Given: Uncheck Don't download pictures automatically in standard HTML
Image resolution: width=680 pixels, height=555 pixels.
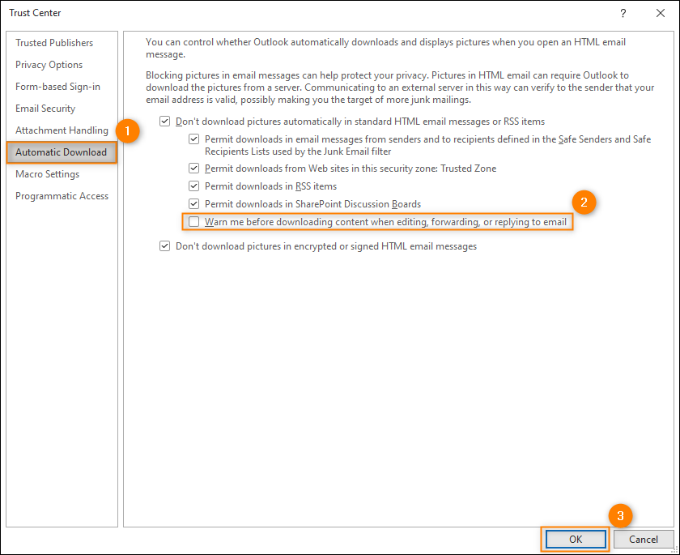Looking at the screenshot, I should (x=165, y=122).
